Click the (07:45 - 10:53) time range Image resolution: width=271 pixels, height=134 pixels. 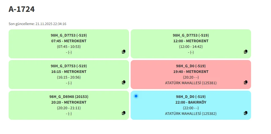tap(69, 47)
